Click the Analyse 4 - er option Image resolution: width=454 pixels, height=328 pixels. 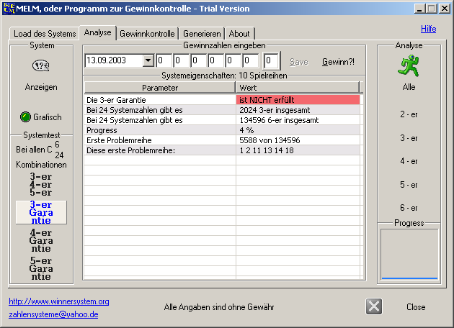[409, 161]
